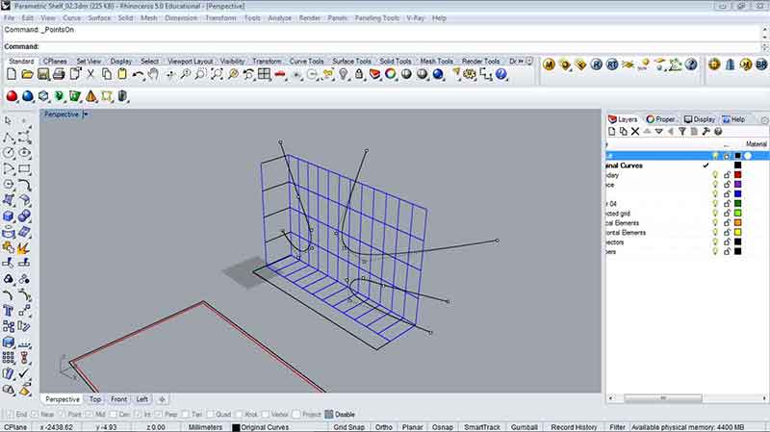Click the layer Tools hammer icon
Image resolution: width=770 pixels, height=432 pixels.
(x=706, y=132)
